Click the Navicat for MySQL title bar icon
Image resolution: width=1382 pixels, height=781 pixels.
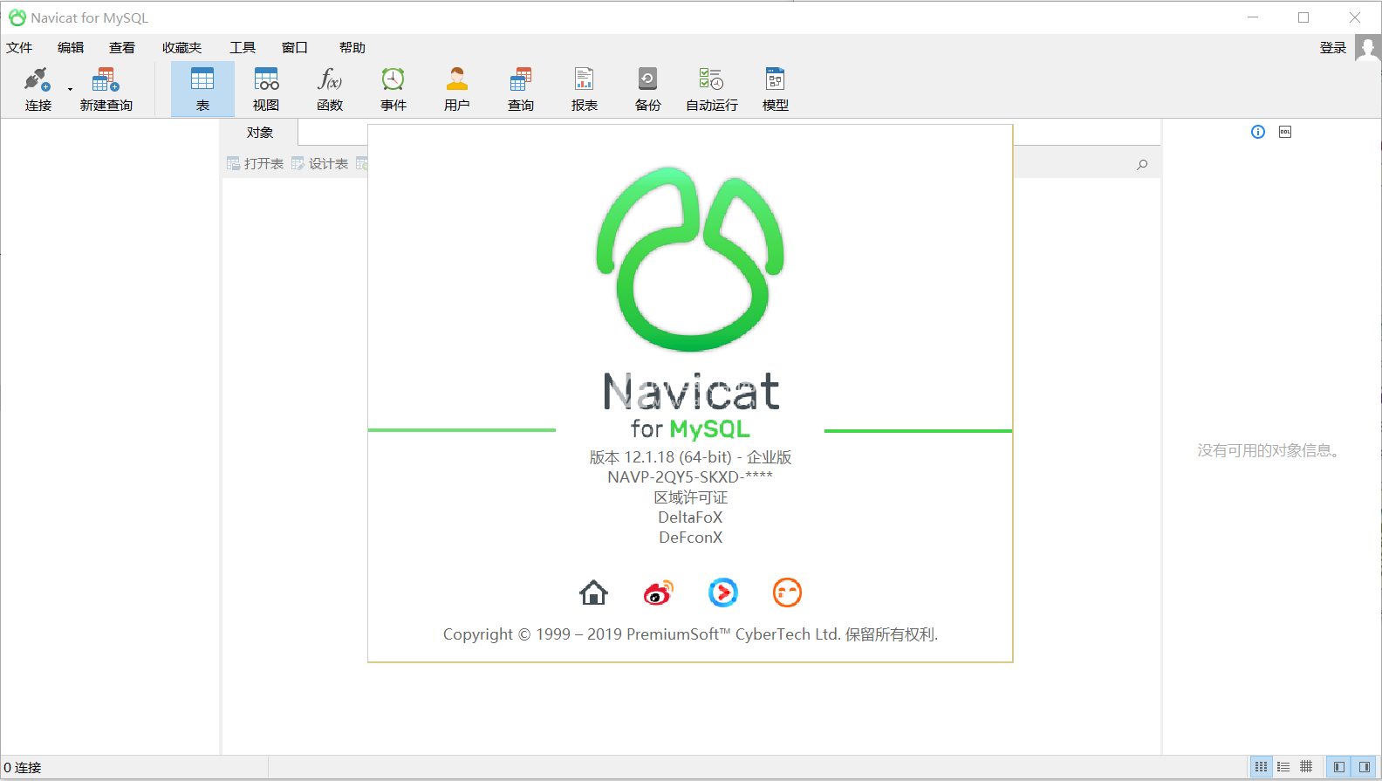(17, 17)
